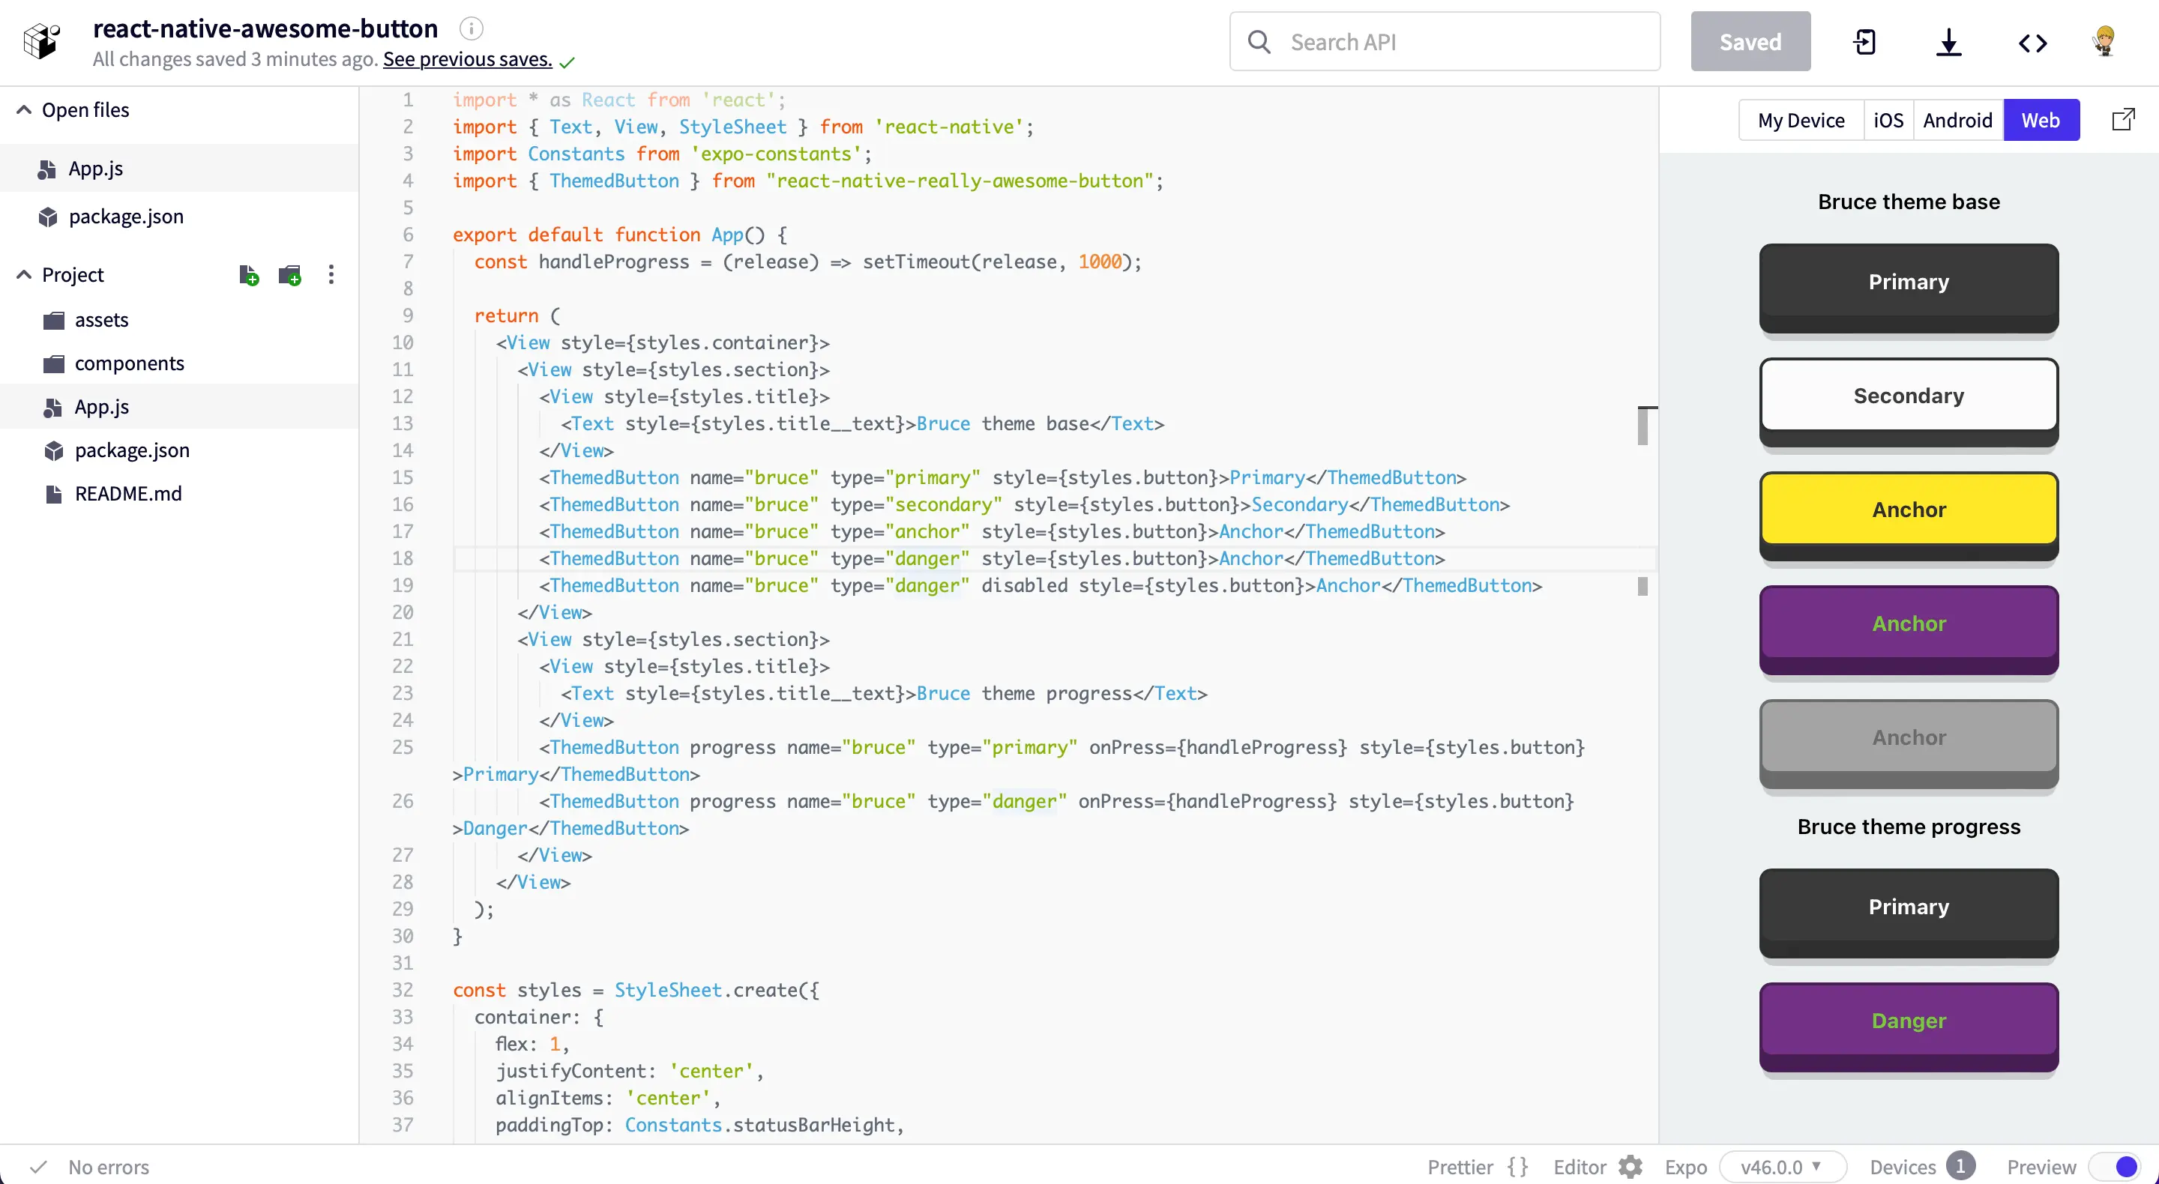The height and width of the screenshot is (1184, 2159).
Task: Add new folder in Project
Action: pos(290,275)
